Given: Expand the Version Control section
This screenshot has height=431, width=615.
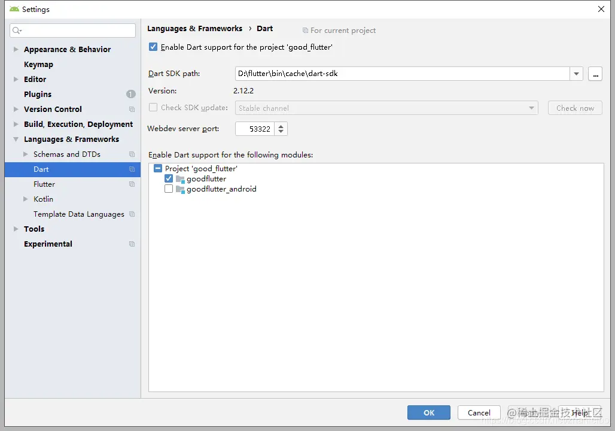Looking at the screenshot, I should 16,109.
